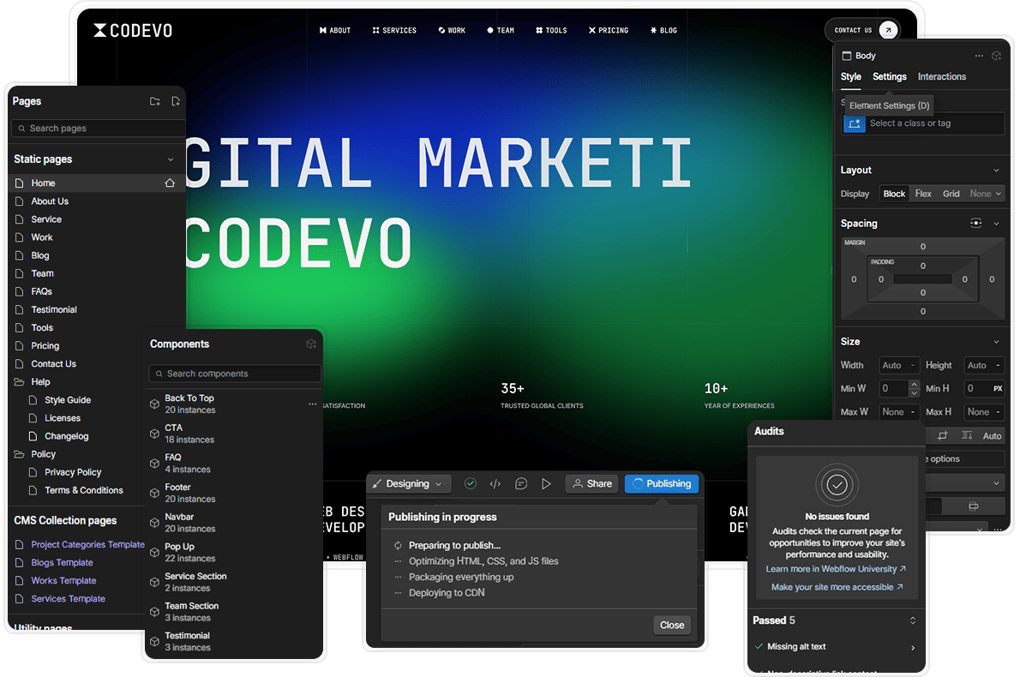
Task: Click the Policy folder icon
Action: coord(20,454)
